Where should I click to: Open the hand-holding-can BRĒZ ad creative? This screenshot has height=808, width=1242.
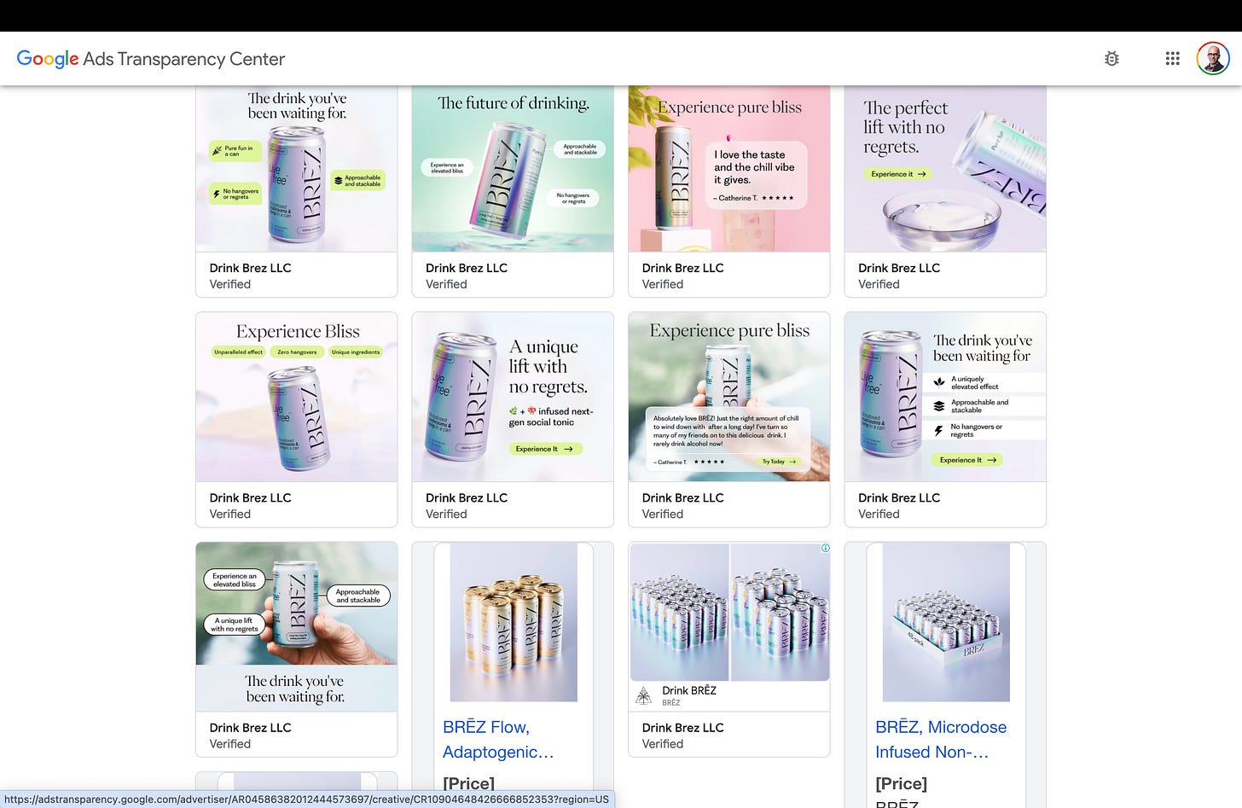297,626
